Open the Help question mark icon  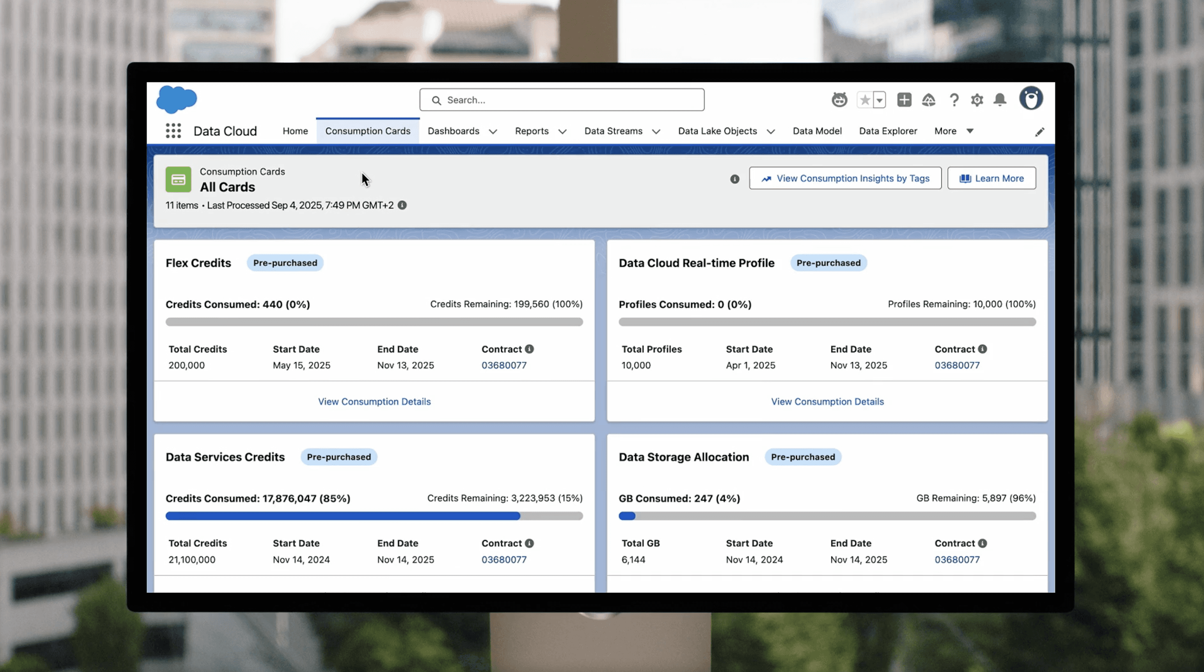coord(954,100)
